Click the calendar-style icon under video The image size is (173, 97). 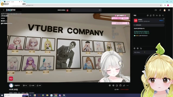click(x=120, y=85)
